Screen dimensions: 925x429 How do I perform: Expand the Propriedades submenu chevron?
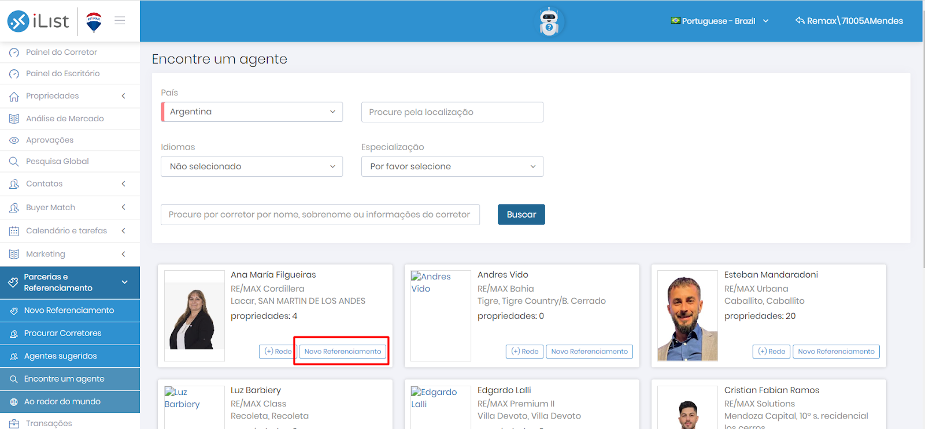click(x=123, y=96)
